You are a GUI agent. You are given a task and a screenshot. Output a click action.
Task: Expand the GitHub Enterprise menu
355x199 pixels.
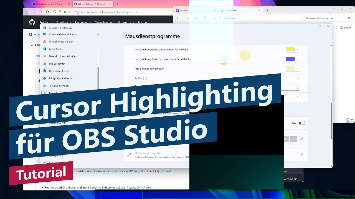coord(126,22)
